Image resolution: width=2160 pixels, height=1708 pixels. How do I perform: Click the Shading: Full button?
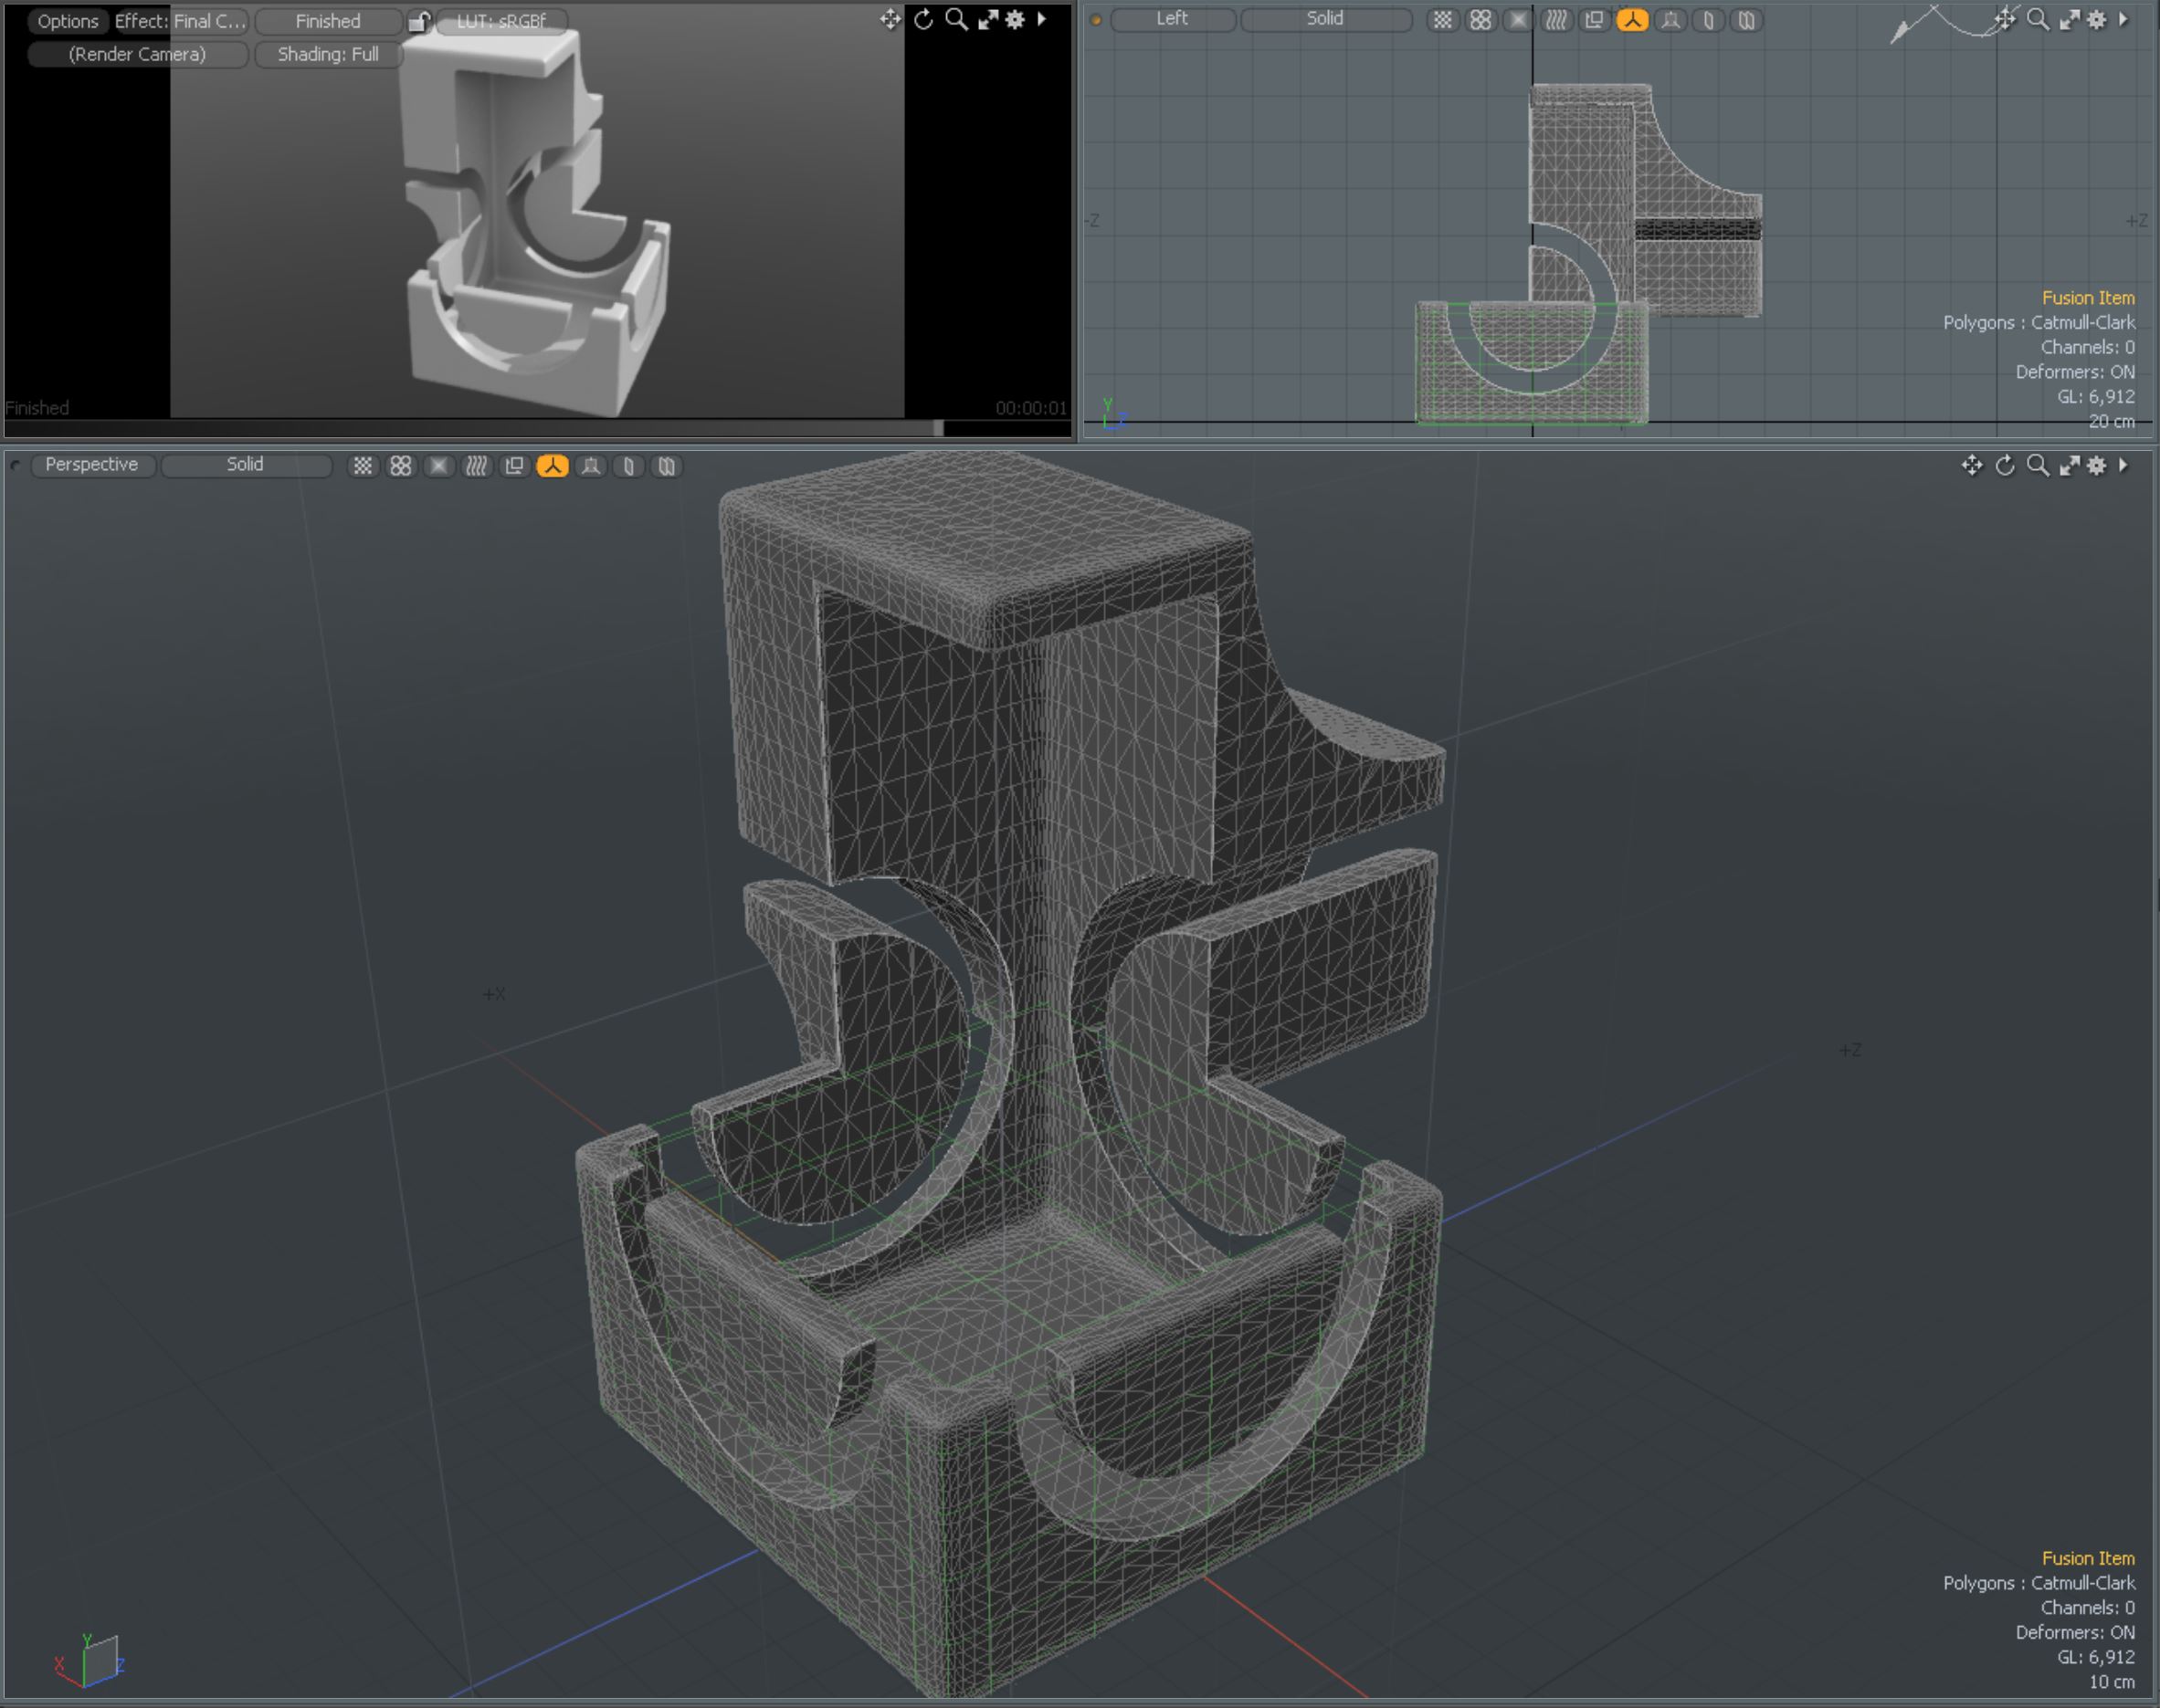click(328, 54)
